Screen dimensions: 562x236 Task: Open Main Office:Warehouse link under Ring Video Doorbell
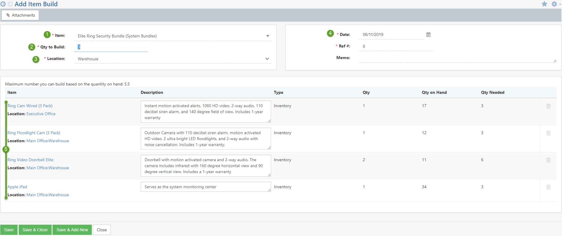pyautogui.click(x=48, y=168)
